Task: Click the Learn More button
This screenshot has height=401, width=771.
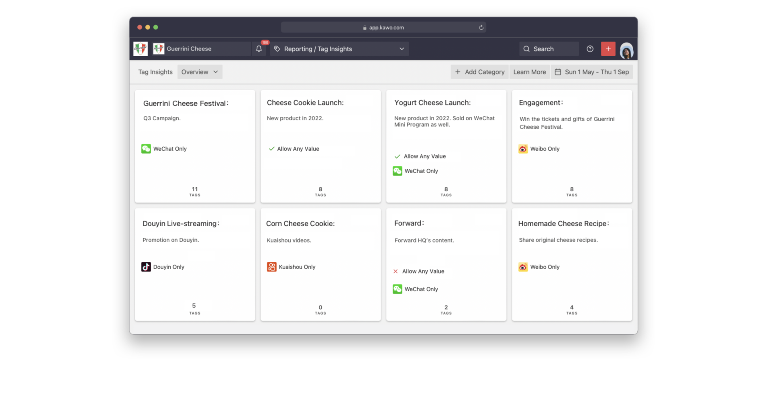Action: pos(529,72)
